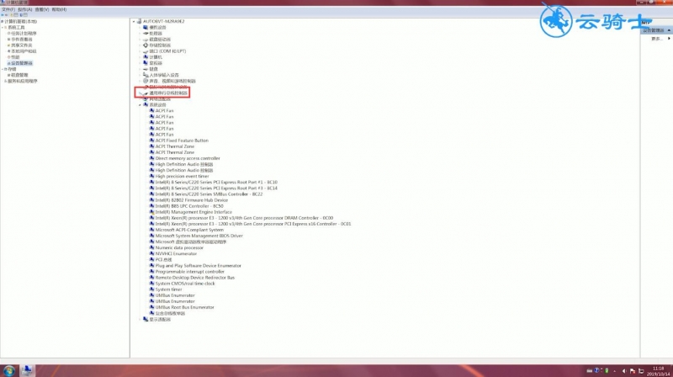Click Intel(R) Management Engine Interface warning icon
The width and height of the screenshot is (673, 377).
(x=151, y=212)
